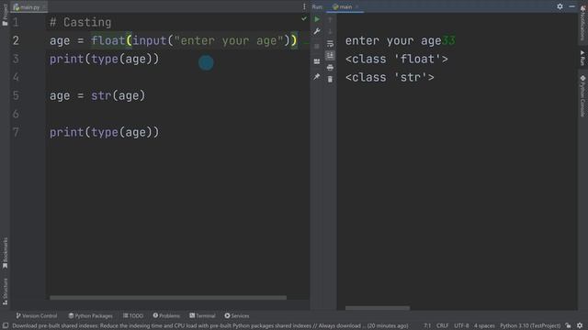Clear all console output with trash icon
The height and width of the screenshot is (330, 588).
point(330,80)
